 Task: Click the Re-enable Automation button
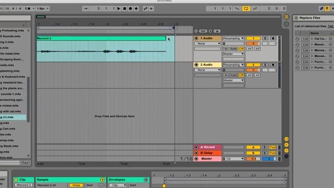[x=151, y=8]
